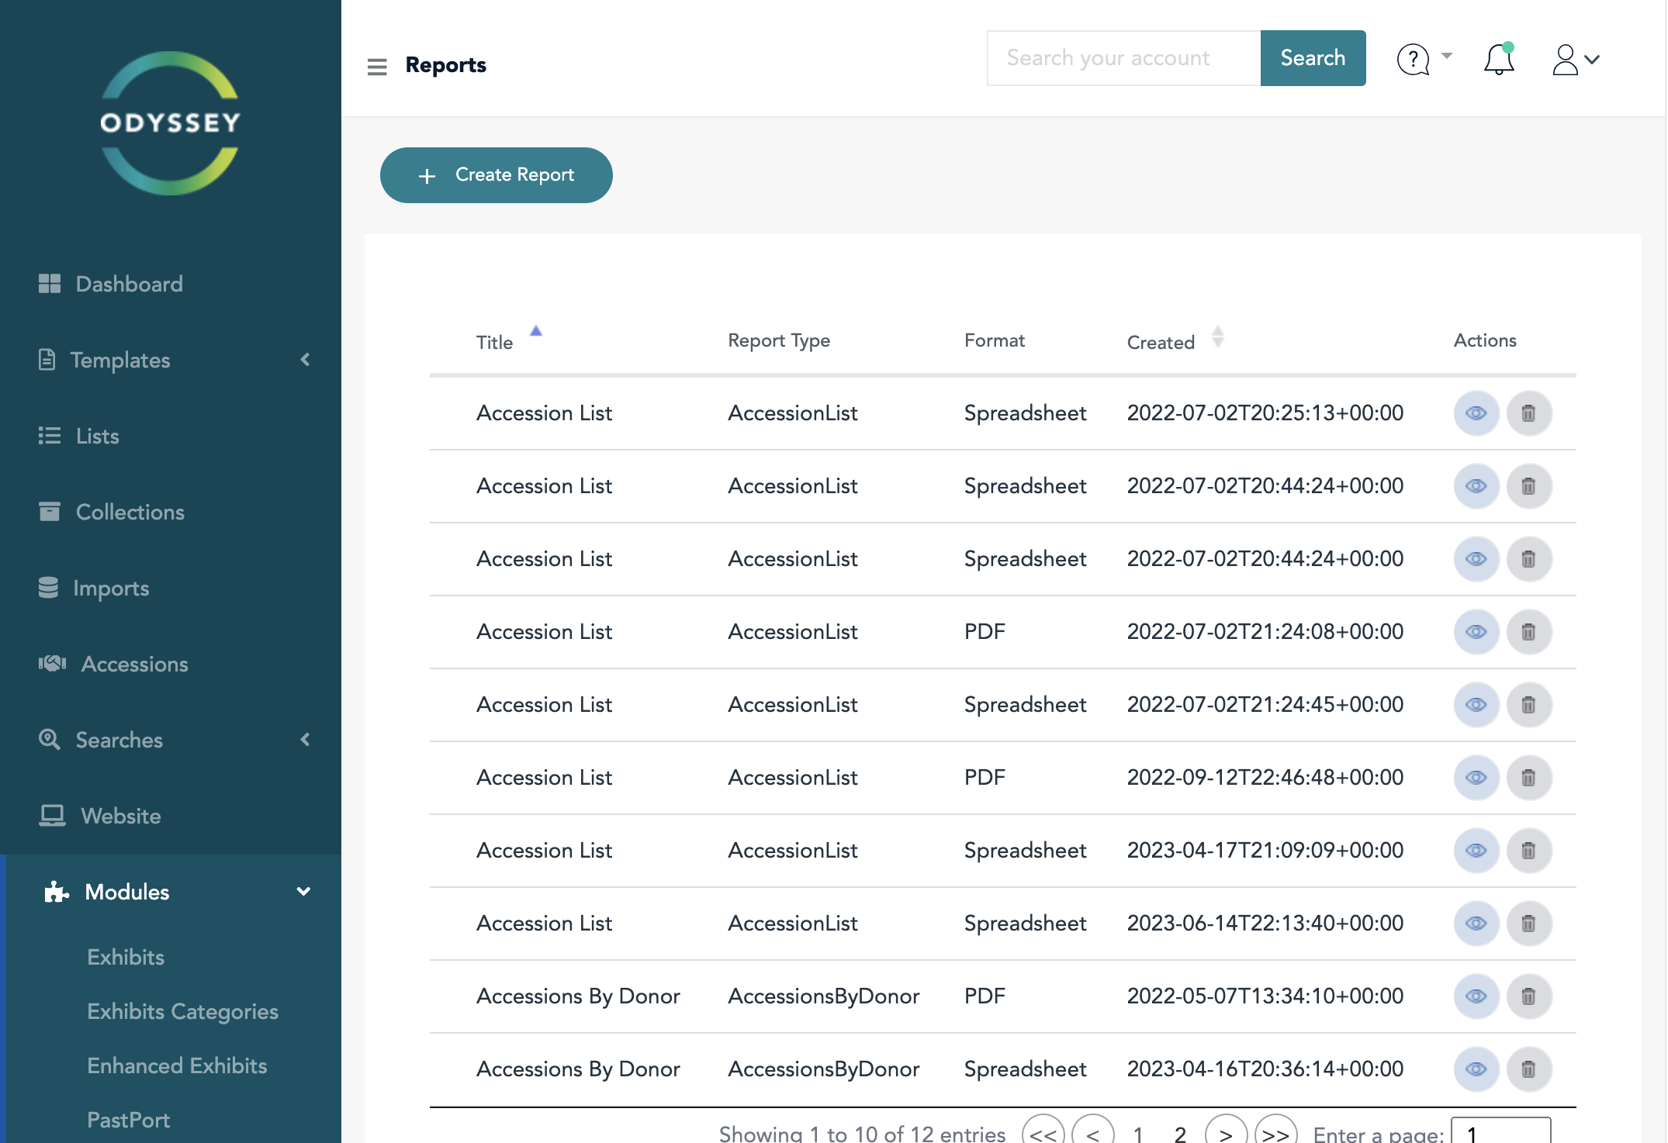1668x1143 pixels.
Task: Open the help question-mark icon
Action: (x=1413, y=59)
